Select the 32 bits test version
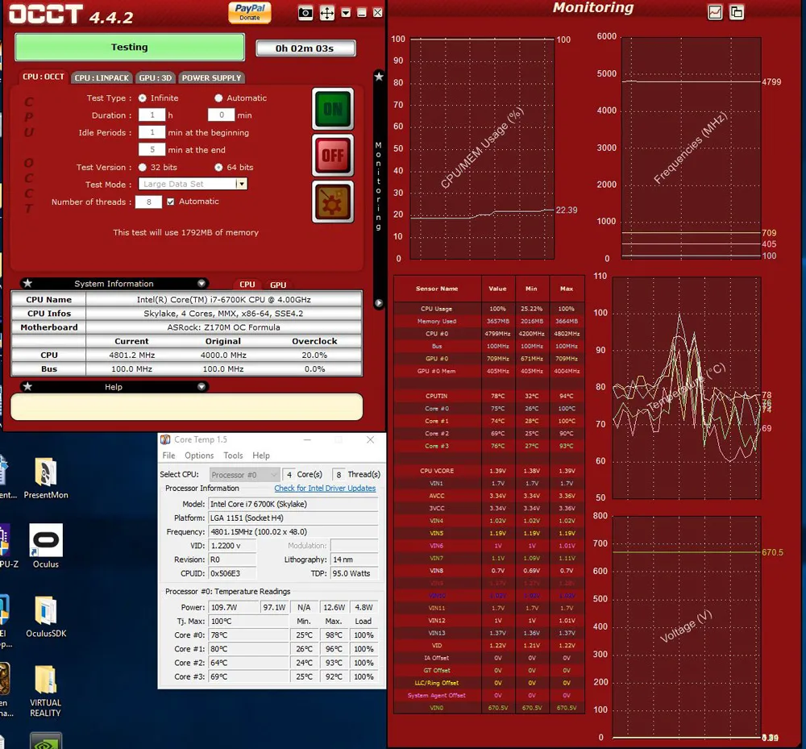This screenshot has height=749, width=806. coord(143,168)
